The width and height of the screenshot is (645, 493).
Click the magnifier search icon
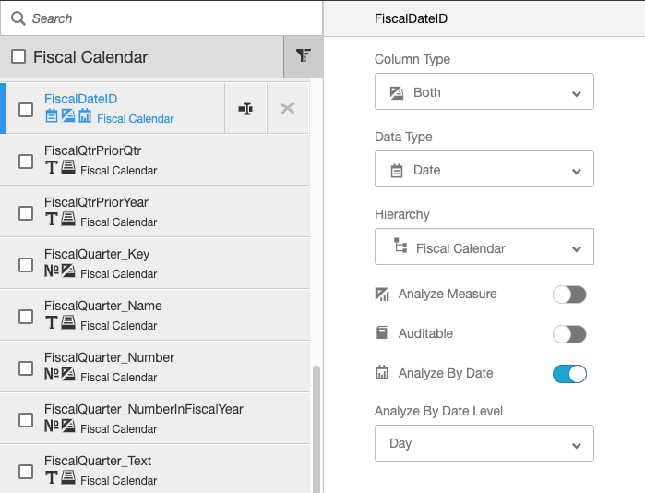[18, 18]
